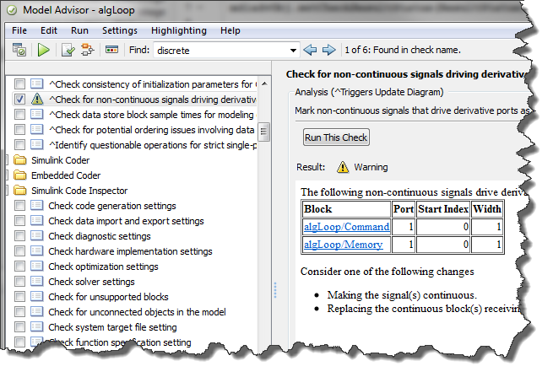Click the dashboard toolbar icon beside Find
The image size is (553, 377).
[111, 50]
